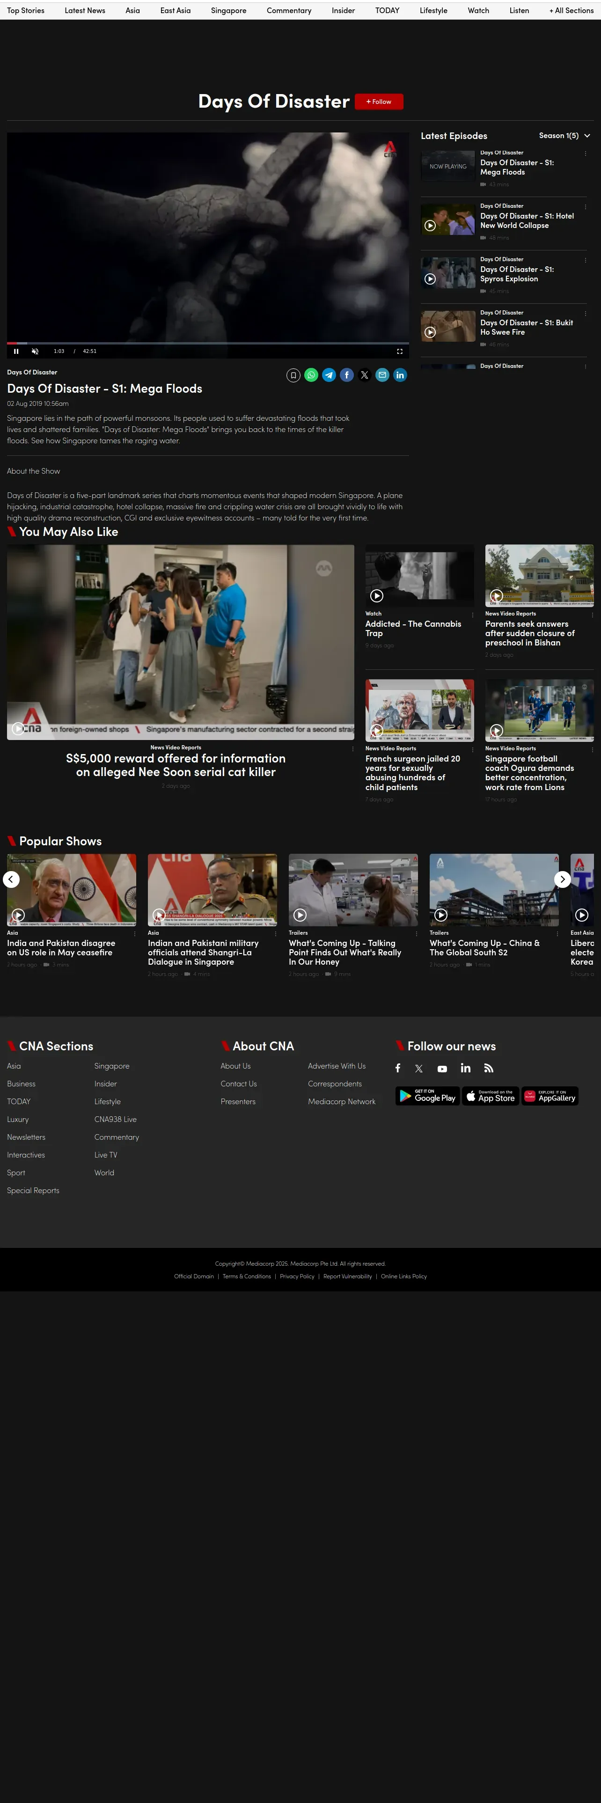Play the Shangri-La Dialogue military officials video
This screenshot has height=1803, width=601.
pos(159,915)
